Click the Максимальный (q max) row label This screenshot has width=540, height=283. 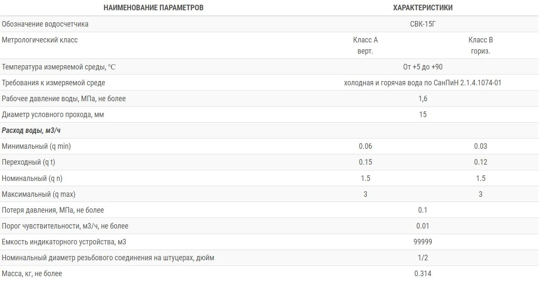39,194
